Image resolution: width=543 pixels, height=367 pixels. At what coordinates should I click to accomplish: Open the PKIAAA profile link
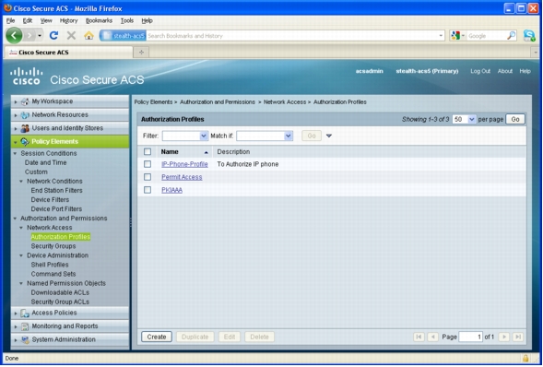tap(171, 190)
